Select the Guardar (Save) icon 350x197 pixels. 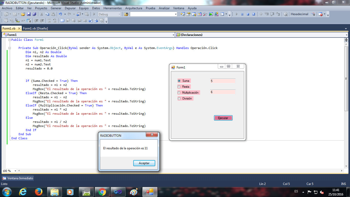point(29,14)
